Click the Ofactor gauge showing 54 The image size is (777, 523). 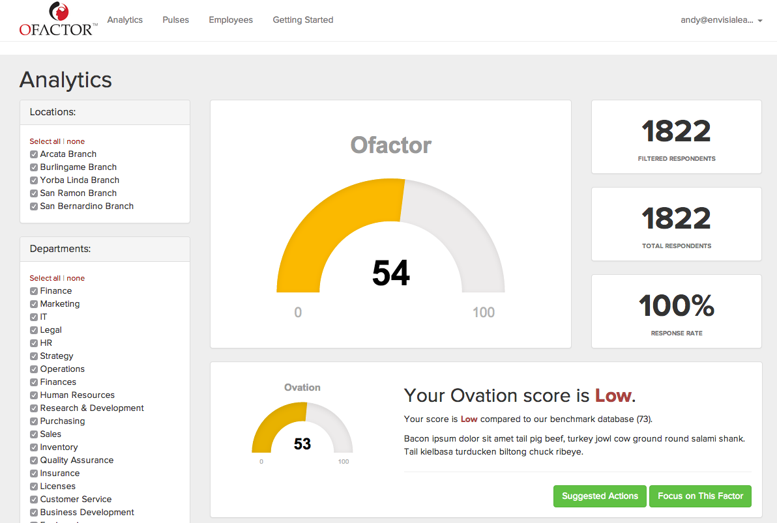tap(390, 236)
